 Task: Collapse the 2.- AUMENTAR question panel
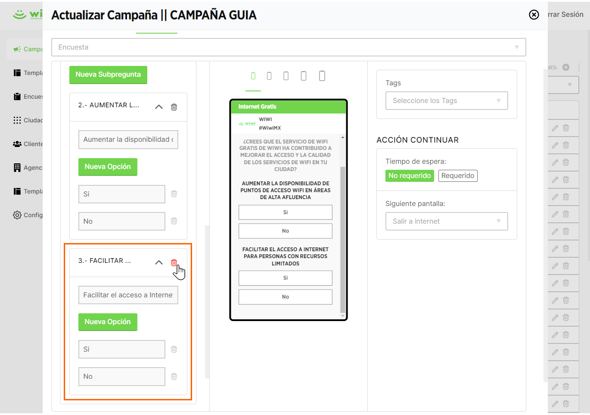click(x=159, y=107)
